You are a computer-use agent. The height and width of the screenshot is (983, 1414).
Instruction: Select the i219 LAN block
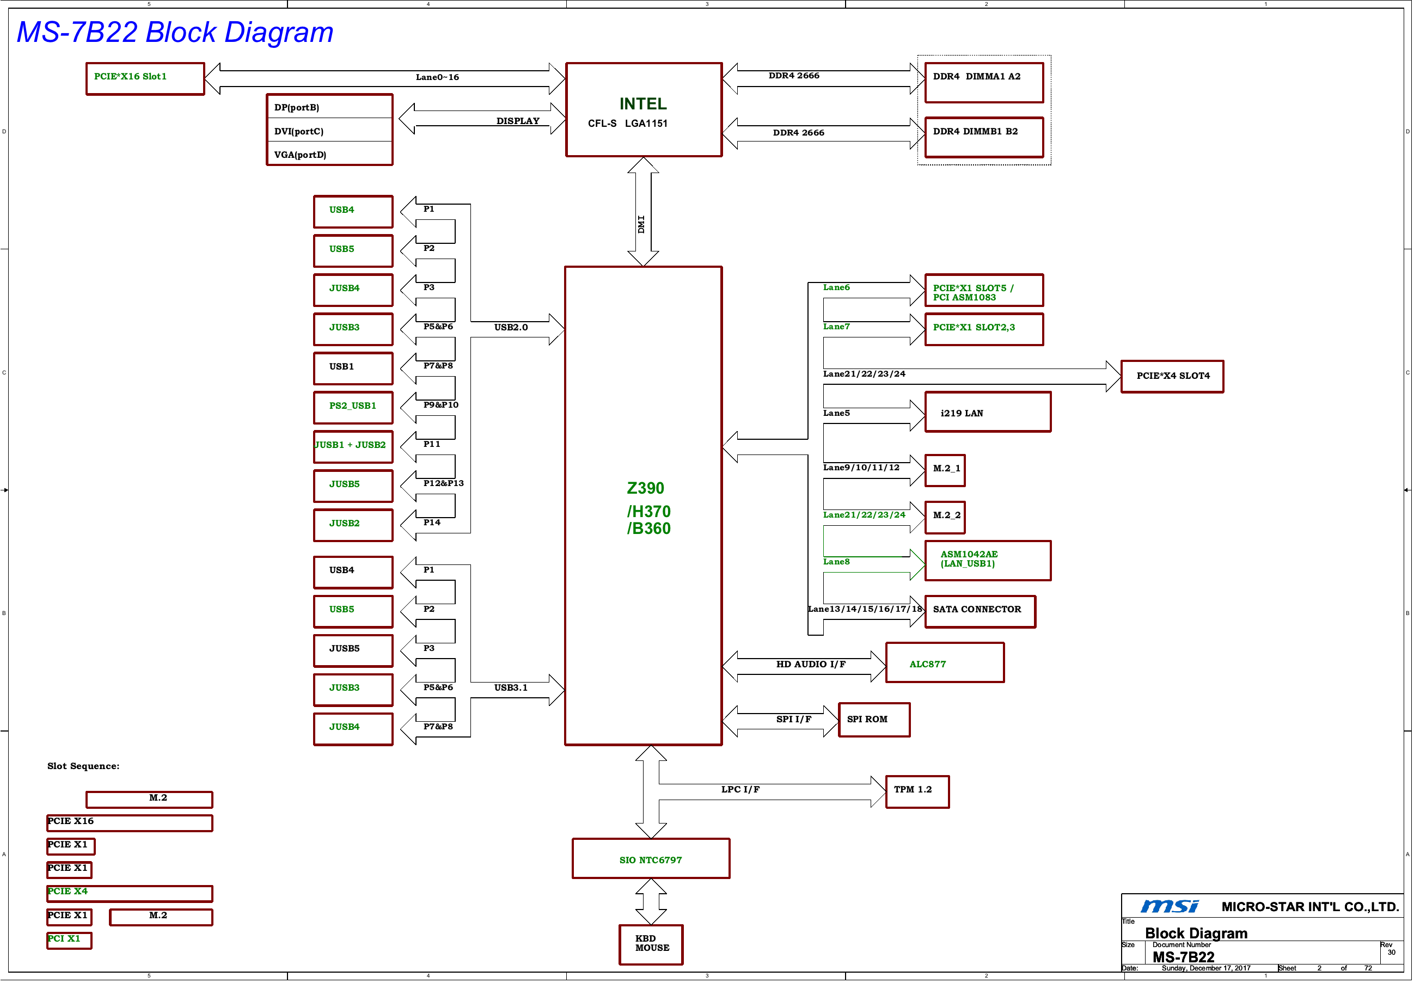click(x=987, y=413)
